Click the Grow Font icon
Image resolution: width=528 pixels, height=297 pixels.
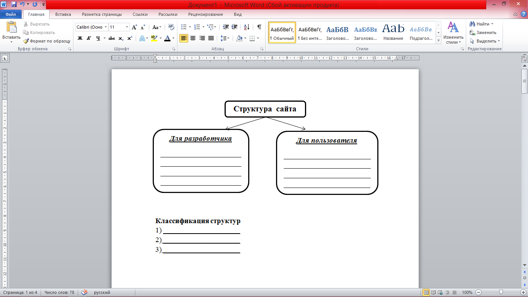click(135, 27)
